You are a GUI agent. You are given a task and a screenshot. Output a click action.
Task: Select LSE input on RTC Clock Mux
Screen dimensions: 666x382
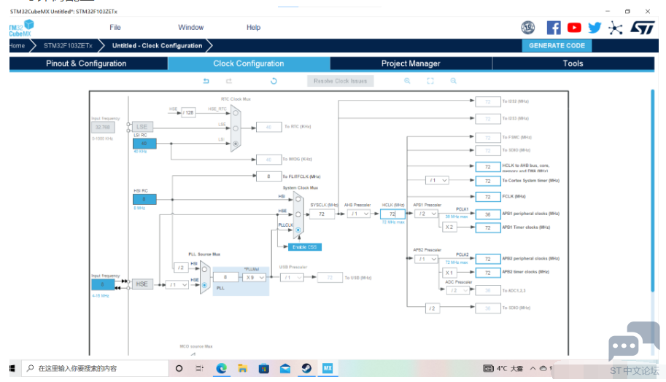236,128
